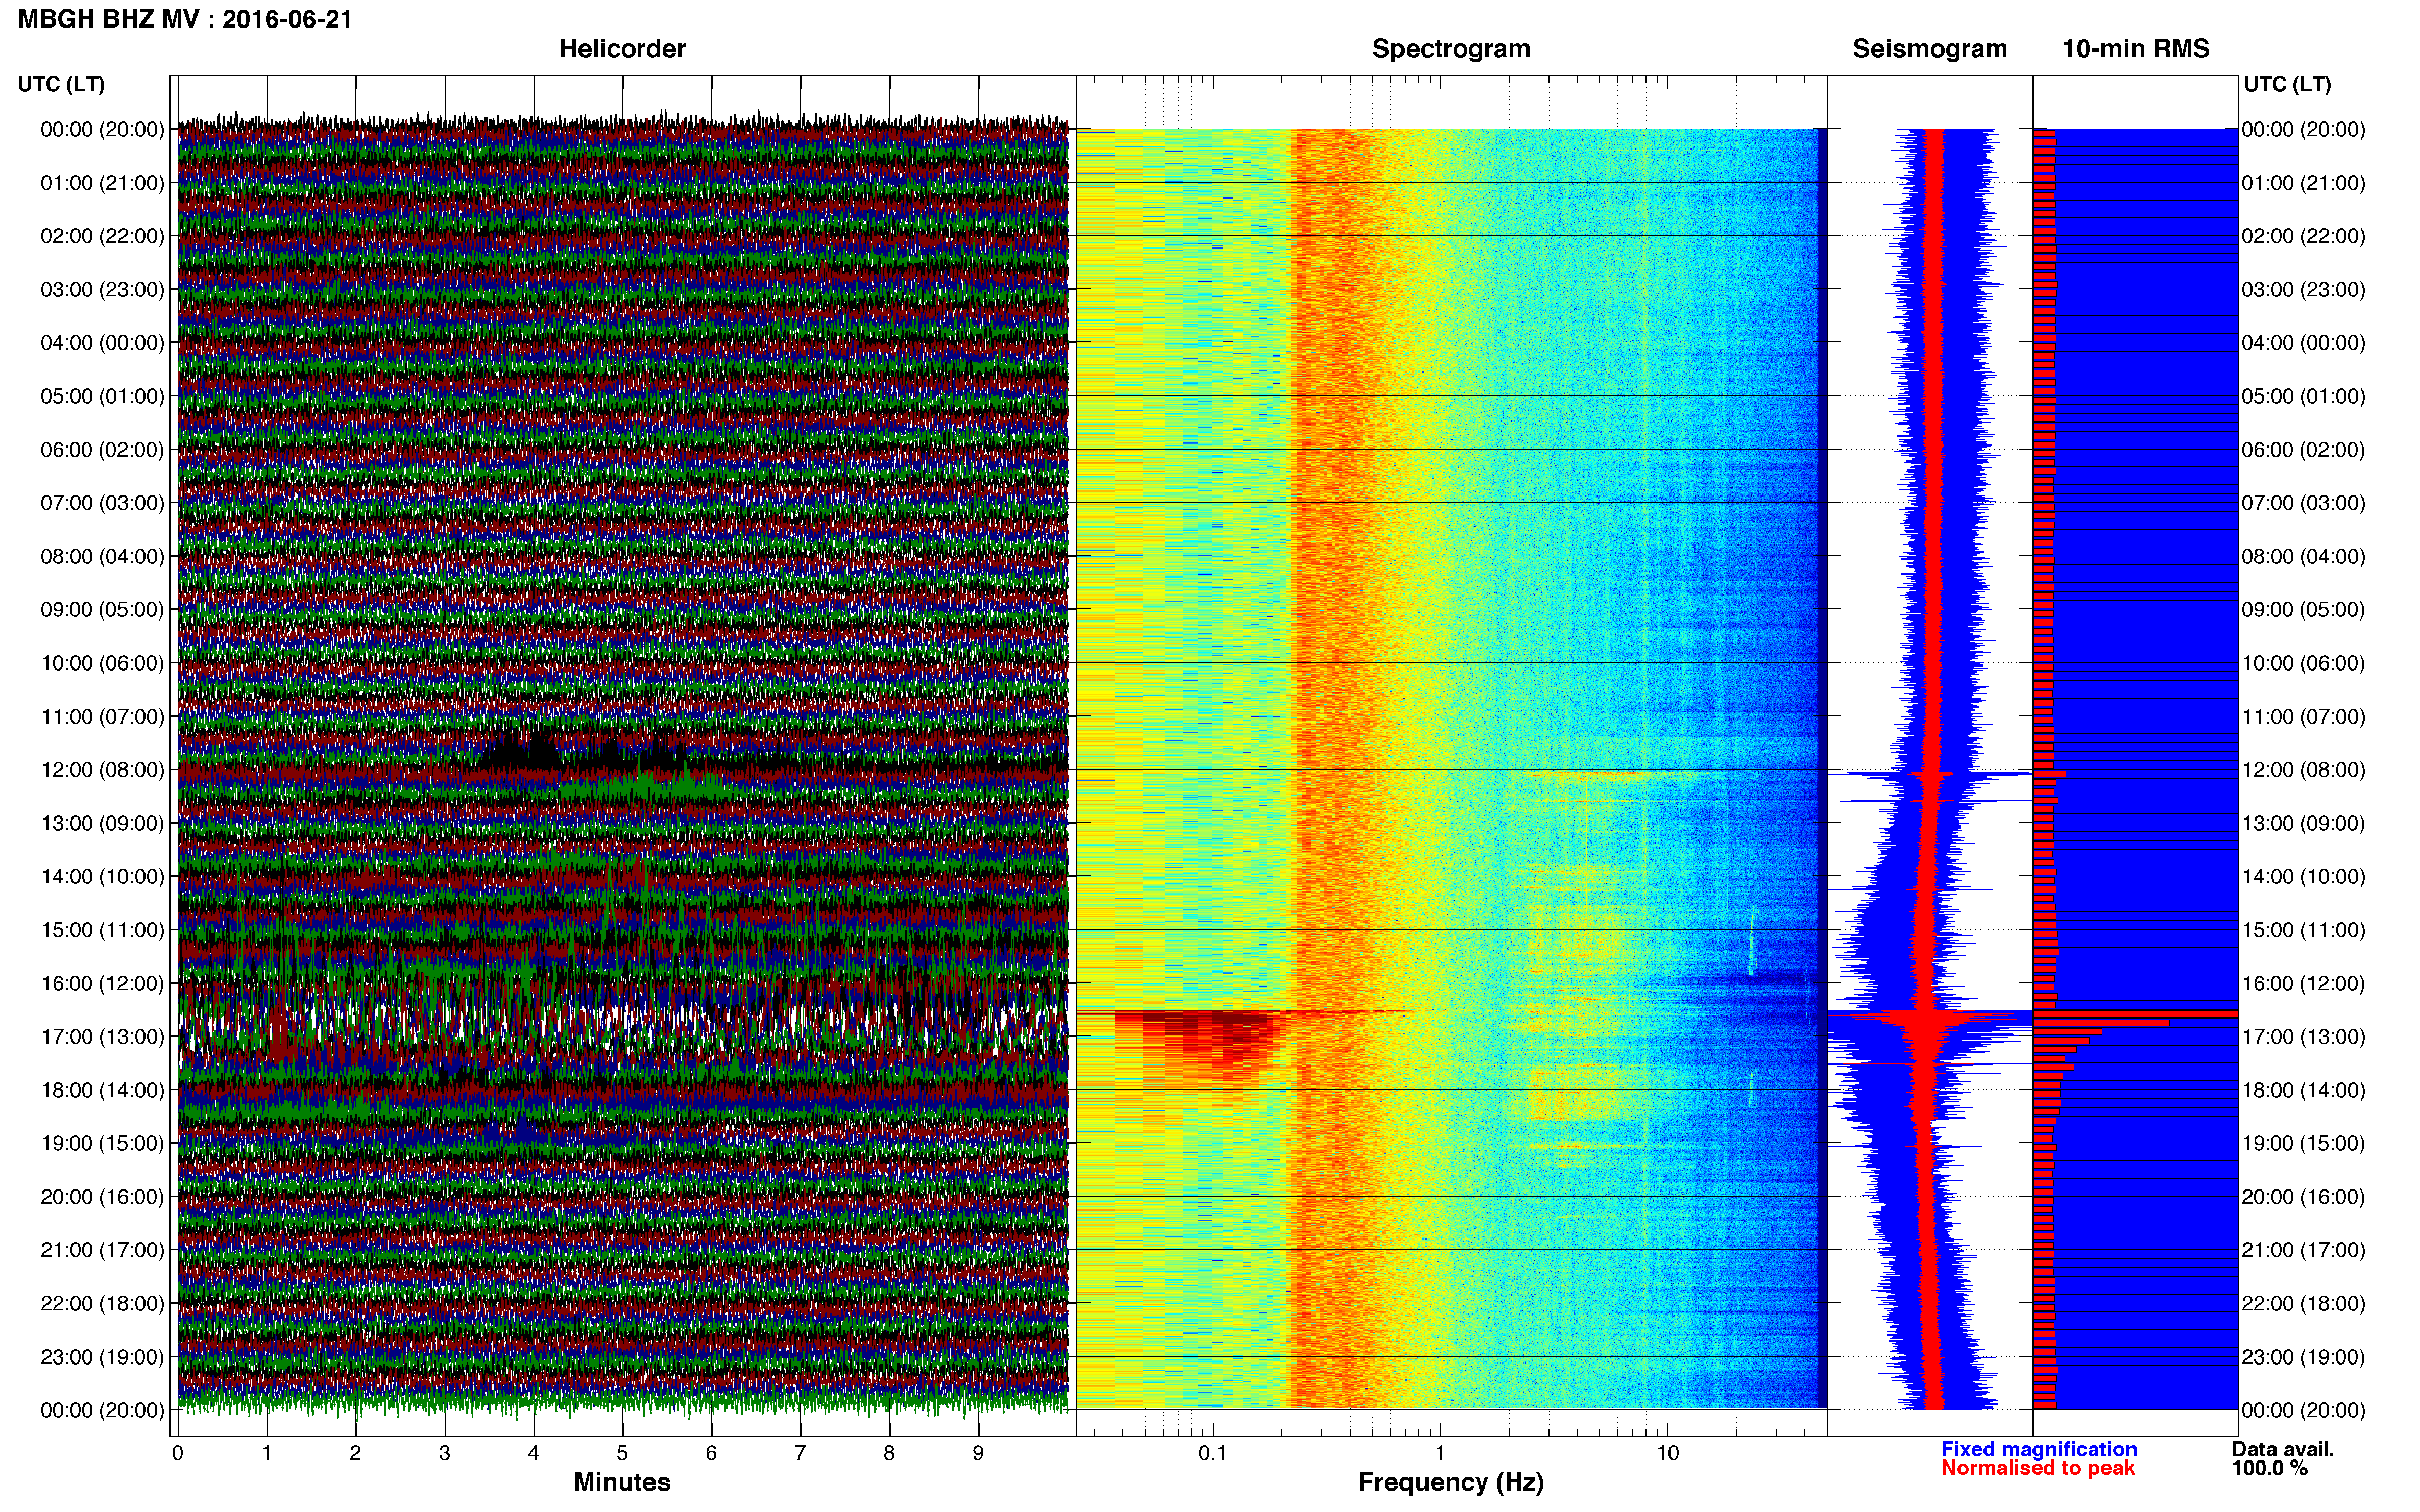Screen dimensions: 2420x1512
Task: Click right-side time label 12:00 (08:00)
Action: point(2303,770)
